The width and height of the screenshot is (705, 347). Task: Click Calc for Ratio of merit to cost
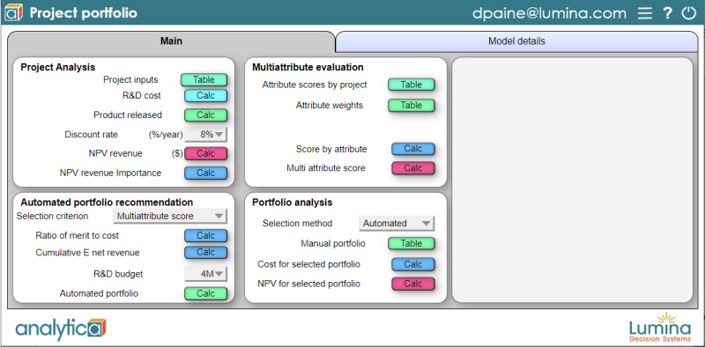click(206, 236)
